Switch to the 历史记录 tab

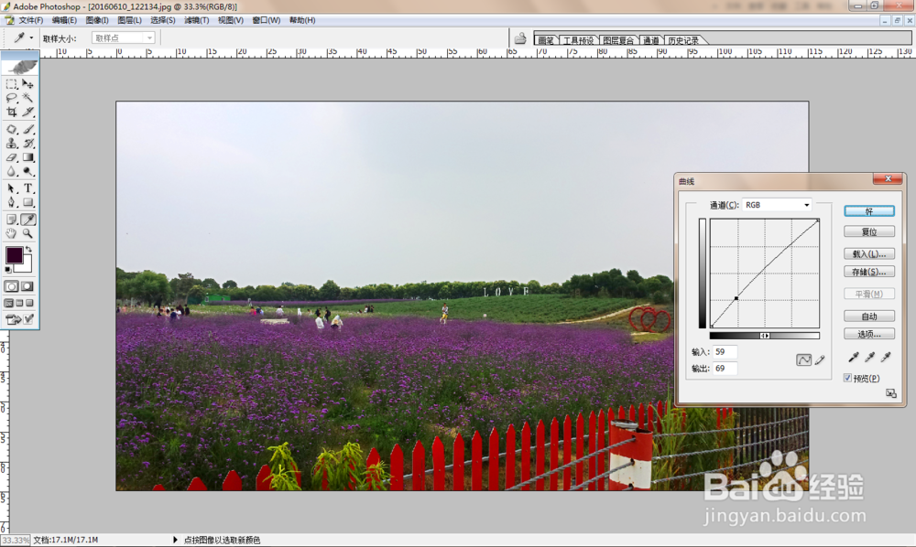683,40
